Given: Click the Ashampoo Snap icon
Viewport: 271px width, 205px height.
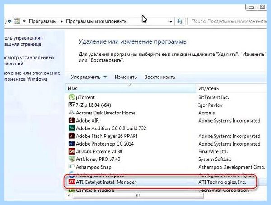Looking at the screenshot, I should [71, 167].
